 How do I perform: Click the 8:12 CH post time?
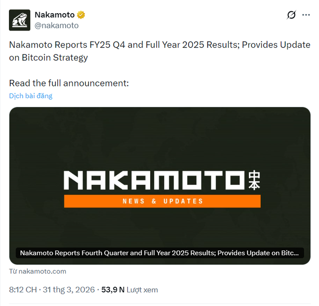click(23, 290)
